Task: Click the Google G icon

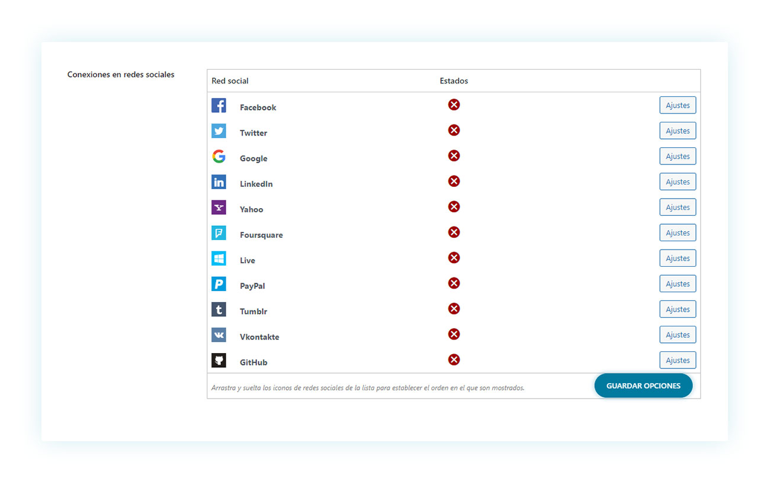Action: click(x=219, y=156)
